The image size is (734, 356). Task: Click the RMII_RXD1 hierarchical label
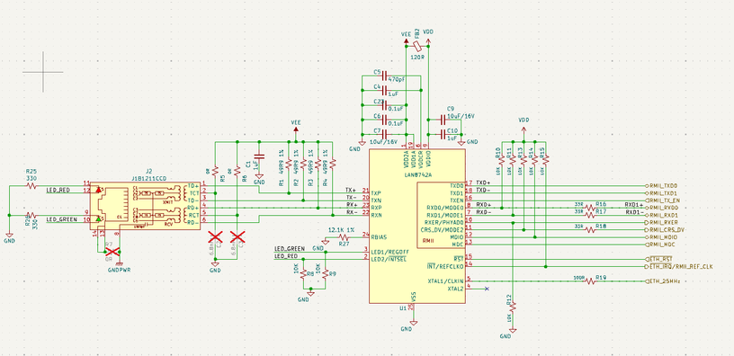tap(662, 215)
